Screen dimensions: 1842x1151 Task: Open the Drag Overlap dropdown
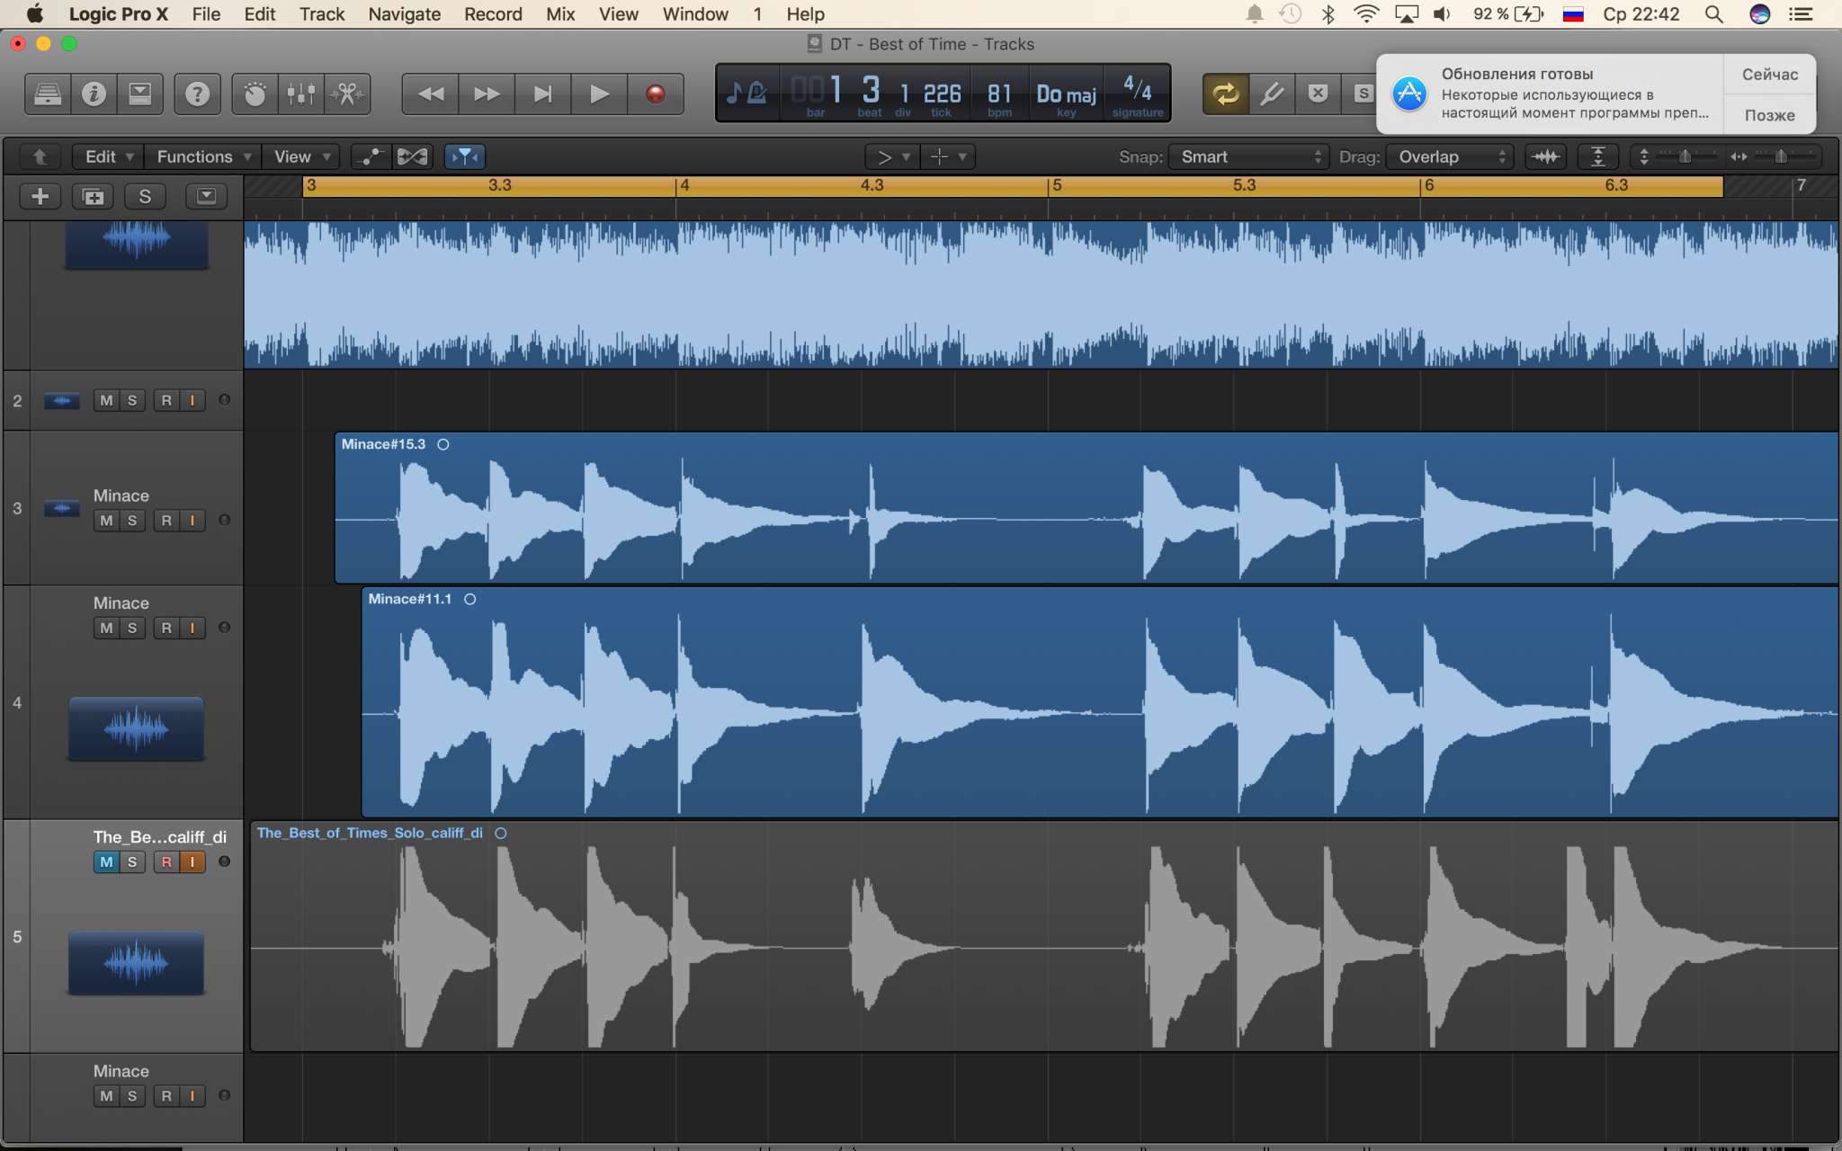tap(1450, 156)
